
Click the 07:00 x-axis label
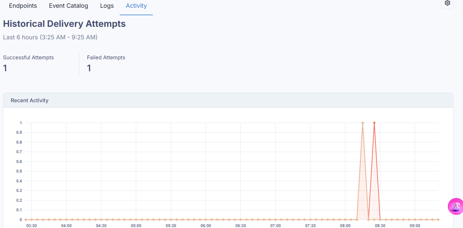click(x=276, y=226)
